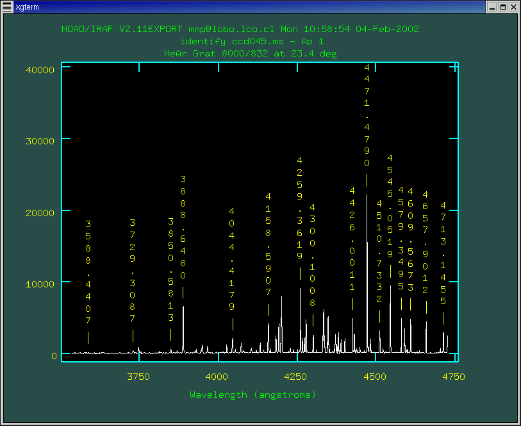Select the 4426.0011 line label
The image size is (521, 426).
[352, 239]
